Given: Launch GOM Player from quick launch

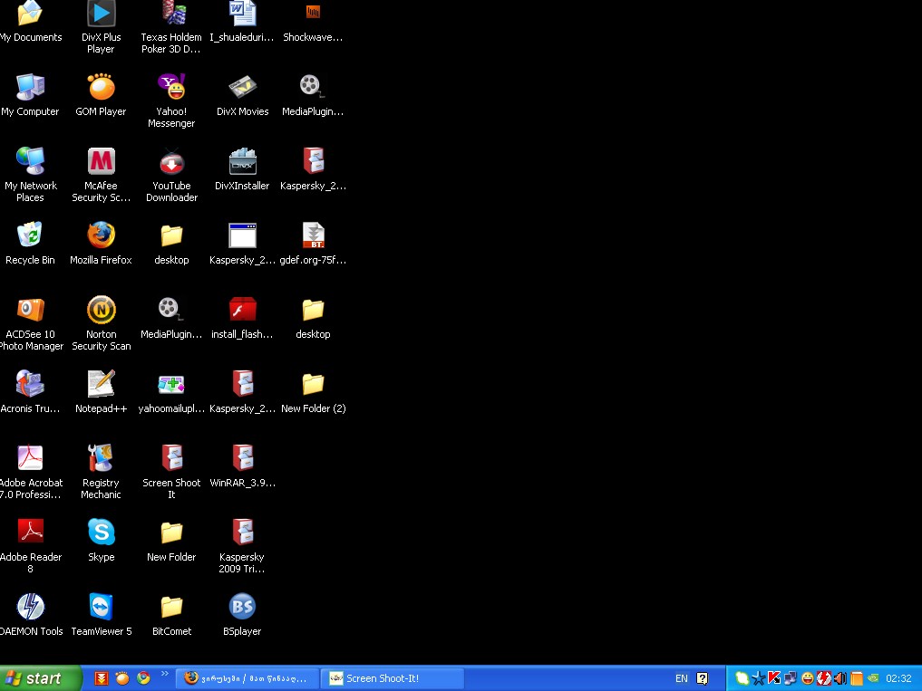Looking at the screenshot, I should [x=122, y=678].
